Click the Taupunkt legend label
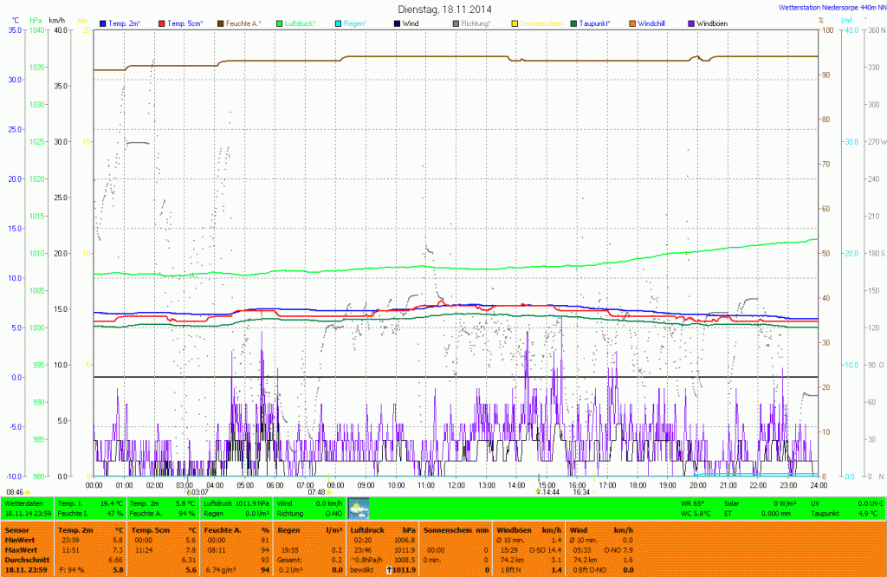 (596, 22)
